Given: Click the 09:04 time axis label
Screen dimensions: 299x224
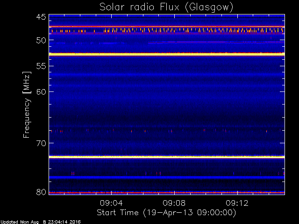Looking at the screenshot, I should coord(111,203).
